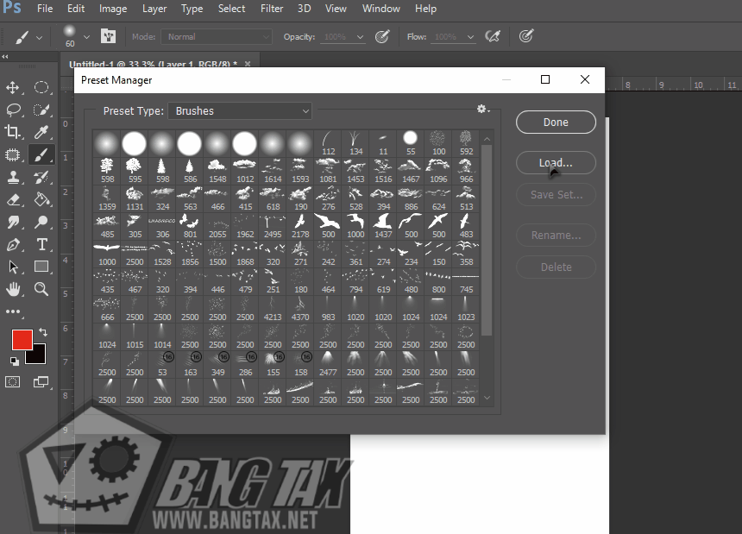
Task: Open the Layer menu
Action: pyautogui.click(x=154, y=9)
